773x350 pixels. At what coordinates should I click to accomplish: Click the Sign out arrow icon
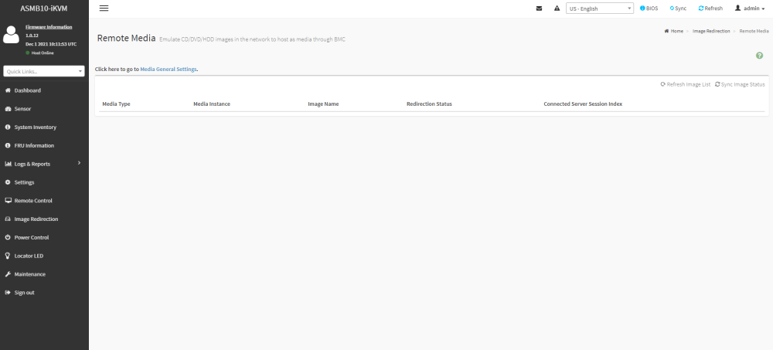point(8,292)
